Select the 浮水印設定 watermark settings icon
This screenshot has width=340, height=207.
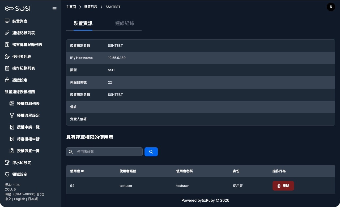coord(7,162)
